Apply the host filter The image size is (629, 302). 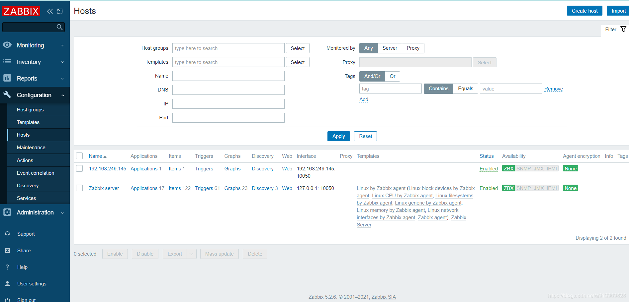[x=338, y=136]
